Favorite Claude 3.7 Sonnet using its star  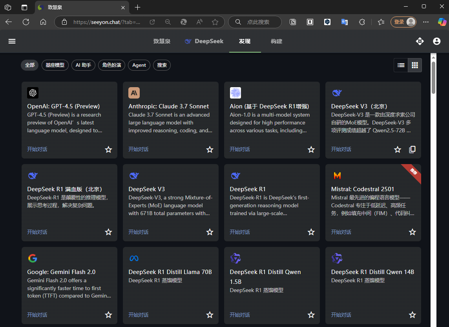(210, 149)
